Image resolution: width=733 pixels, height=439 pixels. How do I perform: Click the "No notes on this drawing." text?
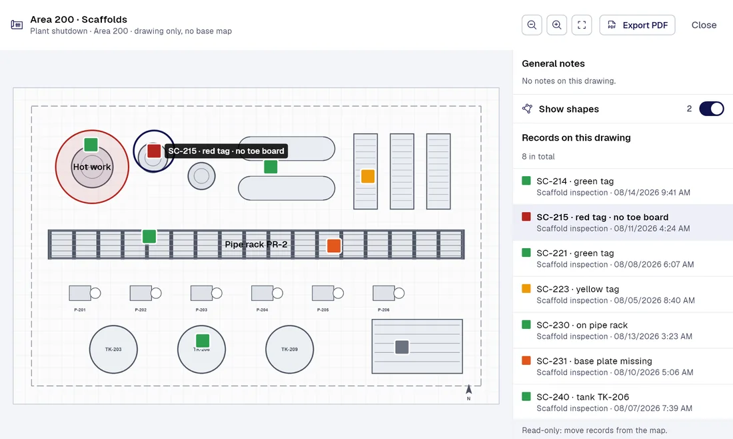point(569,81)
